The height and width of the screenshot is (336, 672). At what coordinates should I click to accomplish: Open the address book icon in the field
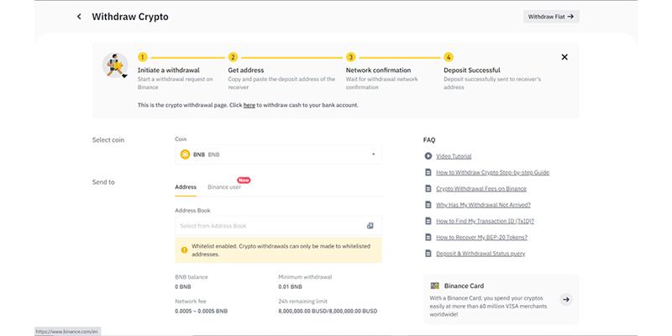[x=370, y=226]
